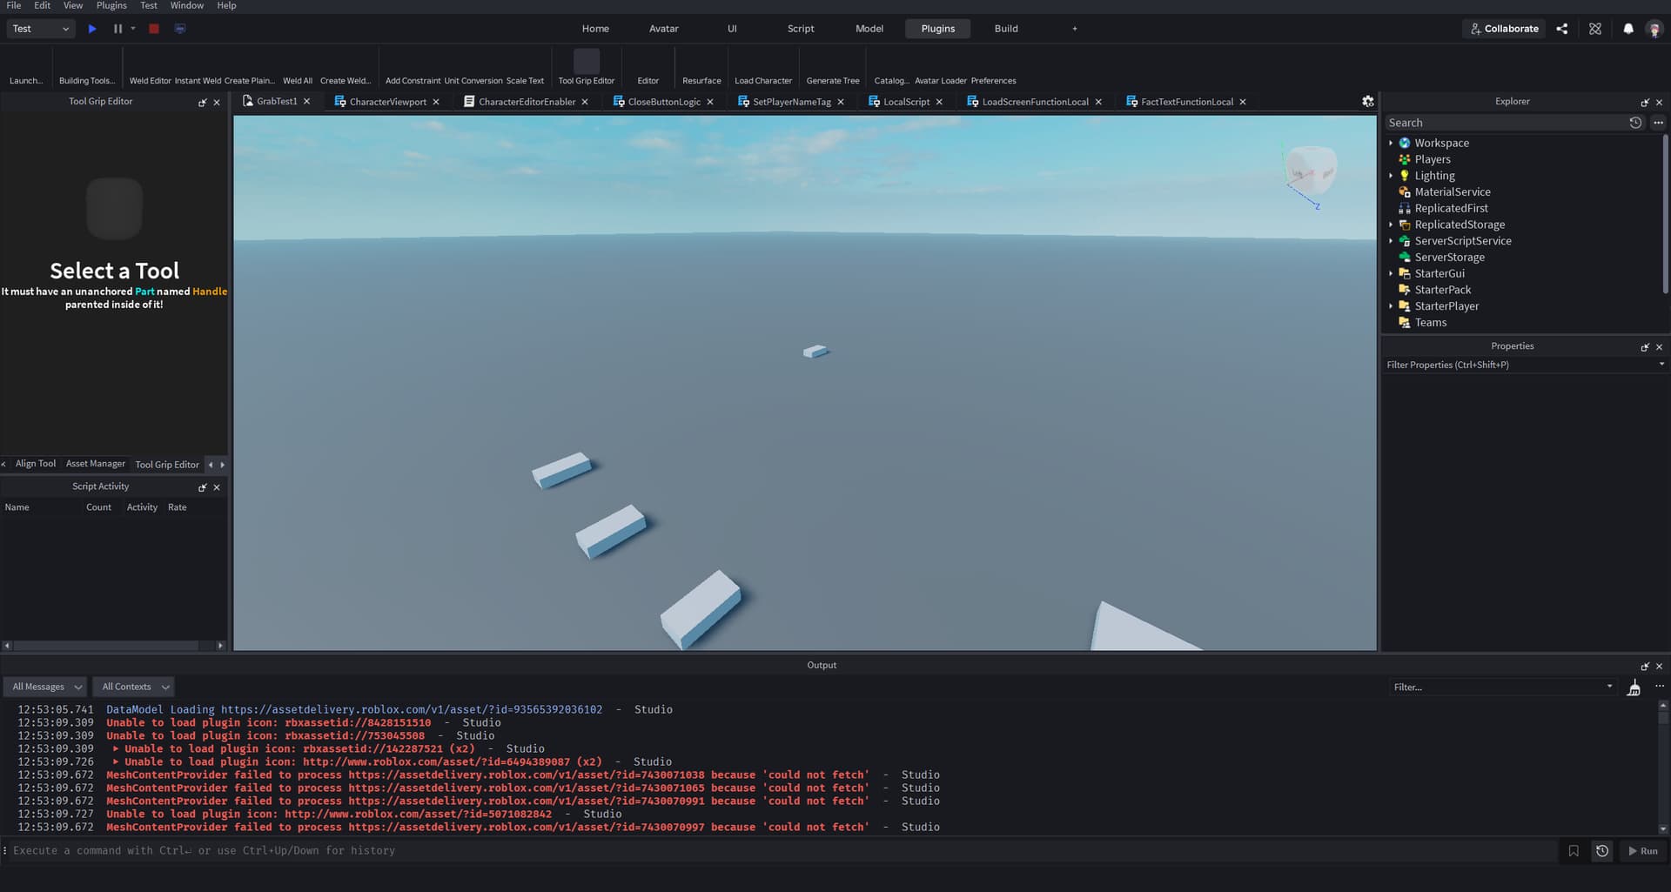
Task: Open the LocalScript tab
Action: pyautogui.click(x=906, y=102)
